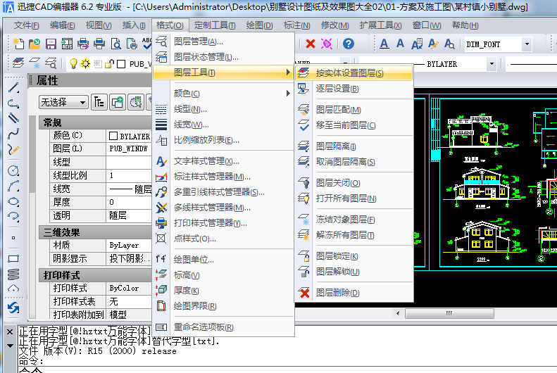Expand the 颜色(C) submenu arrow
Image resolution: width=557 pixels, height=373 pixels.
click(288, 94)
